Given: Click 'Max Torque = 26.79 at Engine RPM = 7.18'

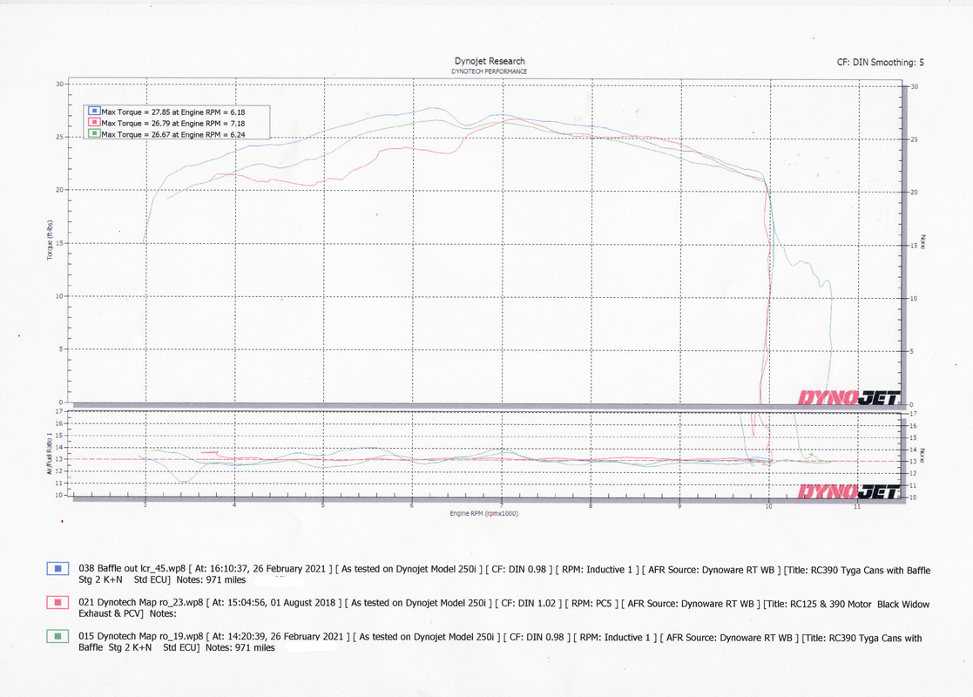Looking at the screenshot, I should [x=173, y=124].
